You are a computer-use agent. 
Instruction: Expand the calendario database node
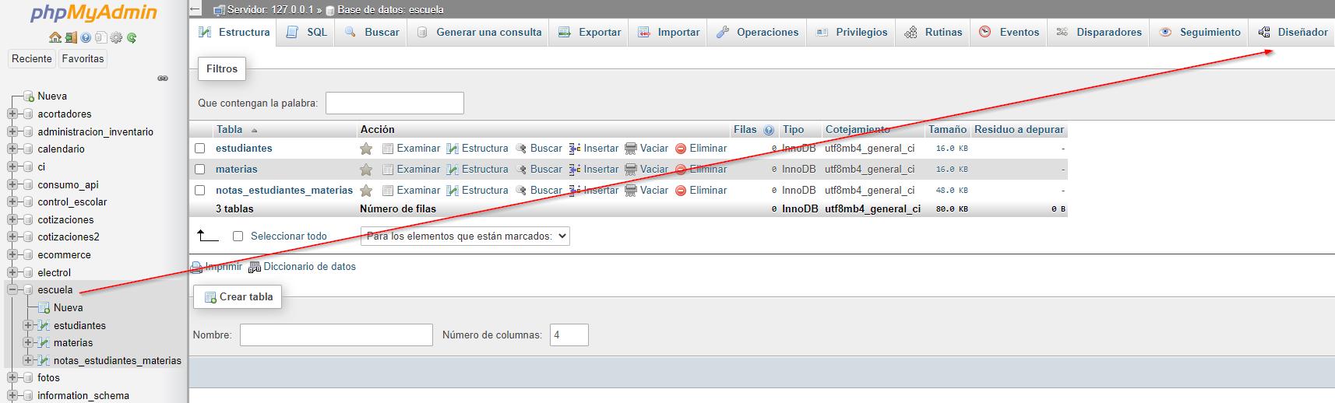pyautogui.click(x=12, y=149)
